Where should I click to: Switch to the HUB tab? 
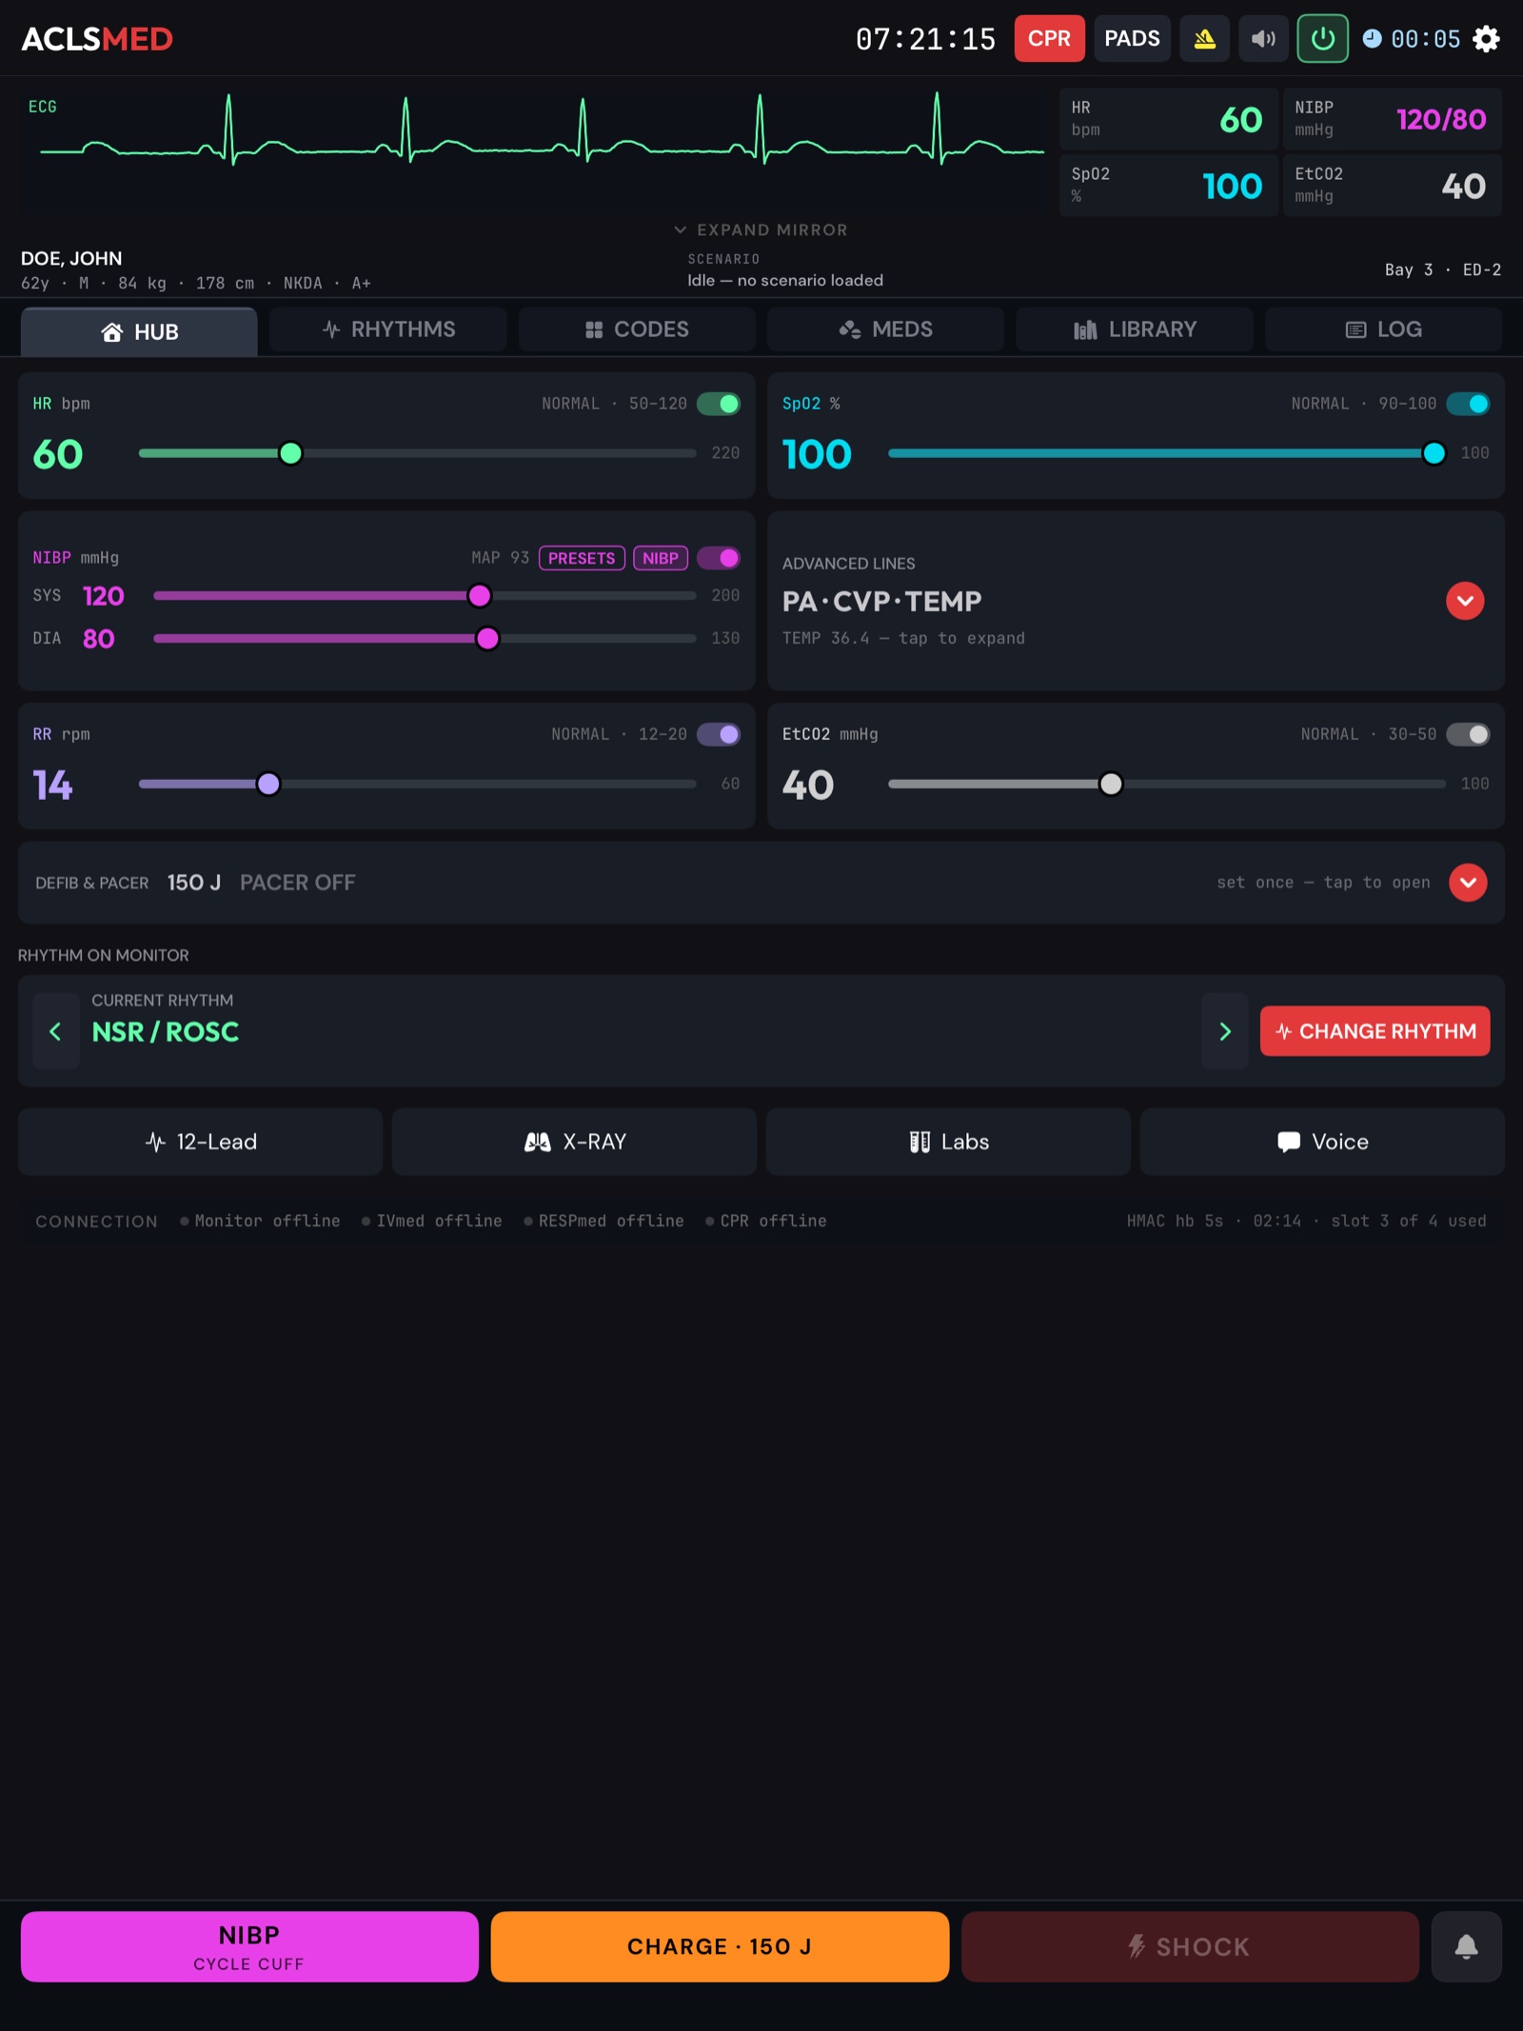(x=139, y=331)
